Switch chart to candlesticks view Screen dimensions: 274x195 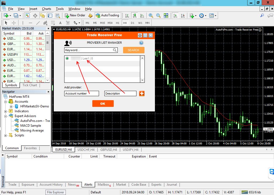point(134,16)
